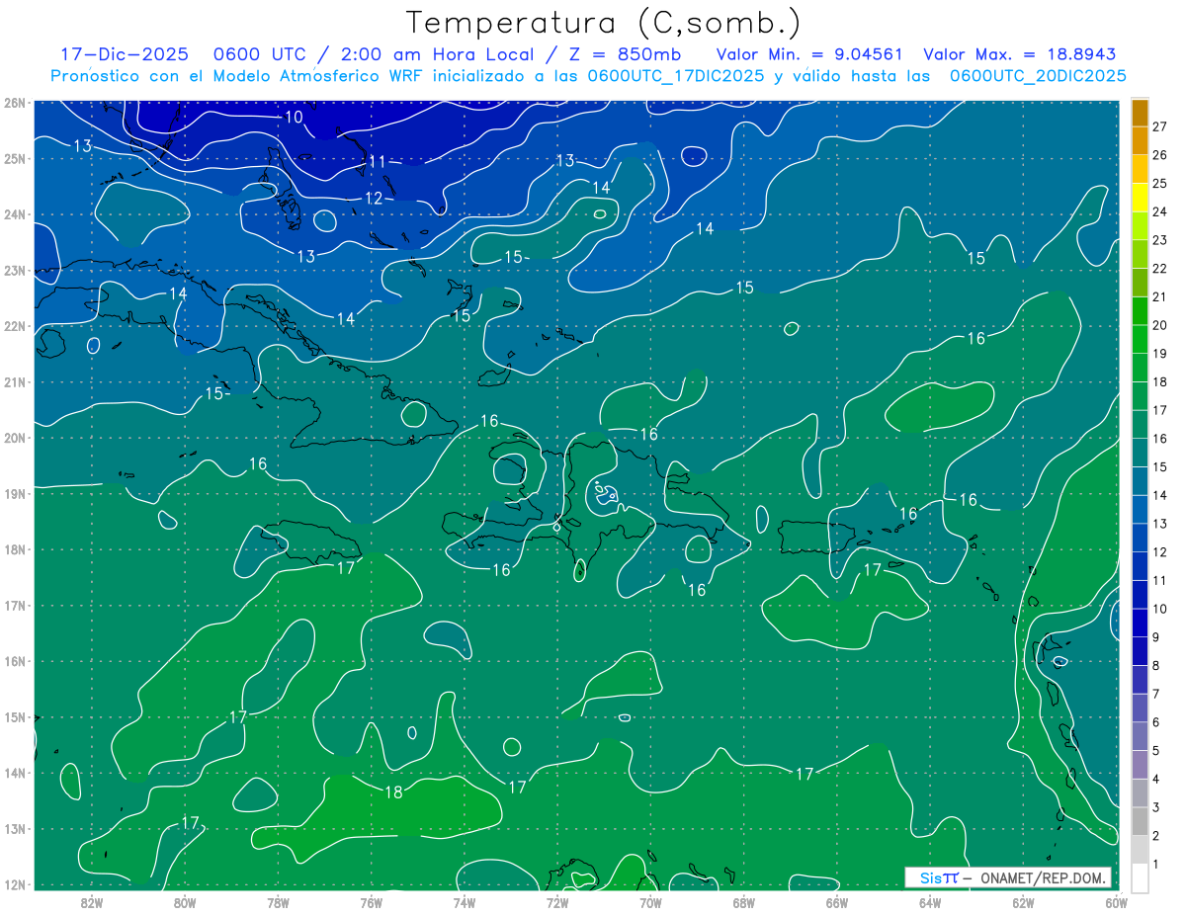Click the 24N latitude axis label
The width and height of the screenshot is (1186, 916).
pos(15,214)
